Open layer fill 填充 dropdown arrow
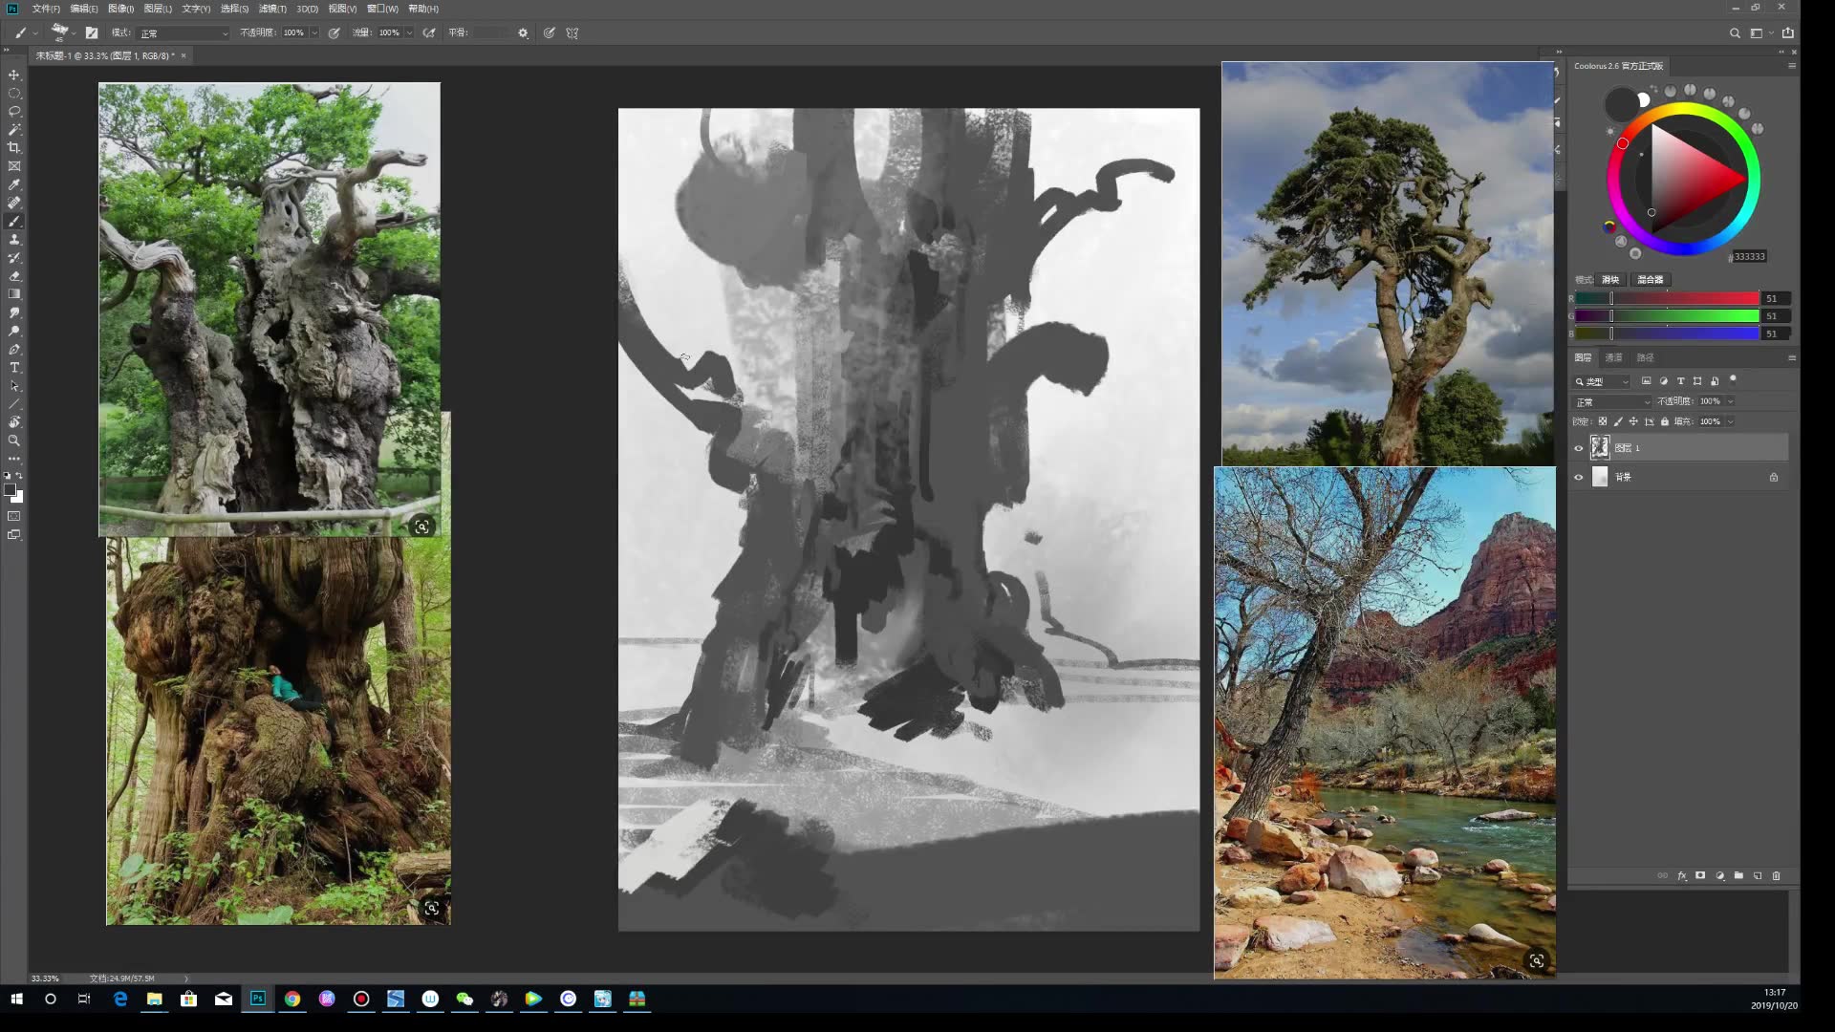1835x1032 pixels. (1731, 421)
